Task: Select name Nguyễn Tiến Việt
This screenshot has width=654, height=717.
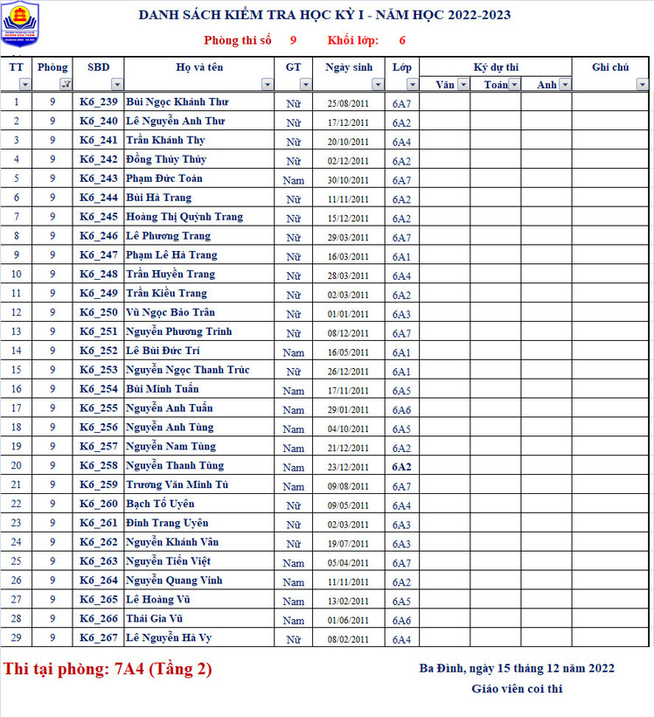Action: pos(199,561)
